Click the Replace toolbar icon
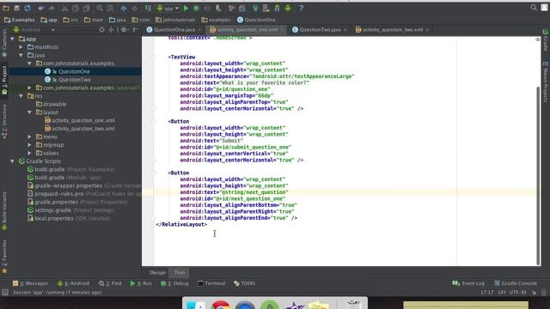The width and height of the screenshot is (550, 309). pyautogui.click(x=110, y=8)
